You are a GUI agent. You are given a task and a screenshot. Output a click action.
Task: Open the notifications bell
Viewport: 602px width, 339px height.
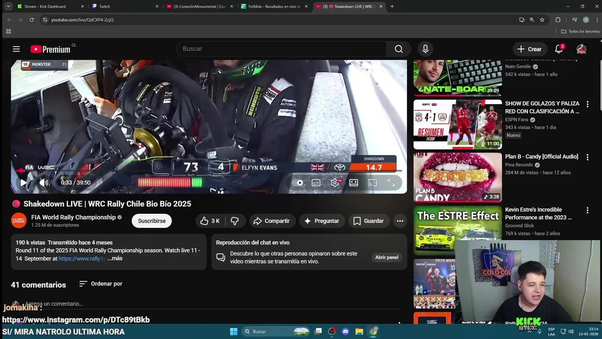pos(559,49)
